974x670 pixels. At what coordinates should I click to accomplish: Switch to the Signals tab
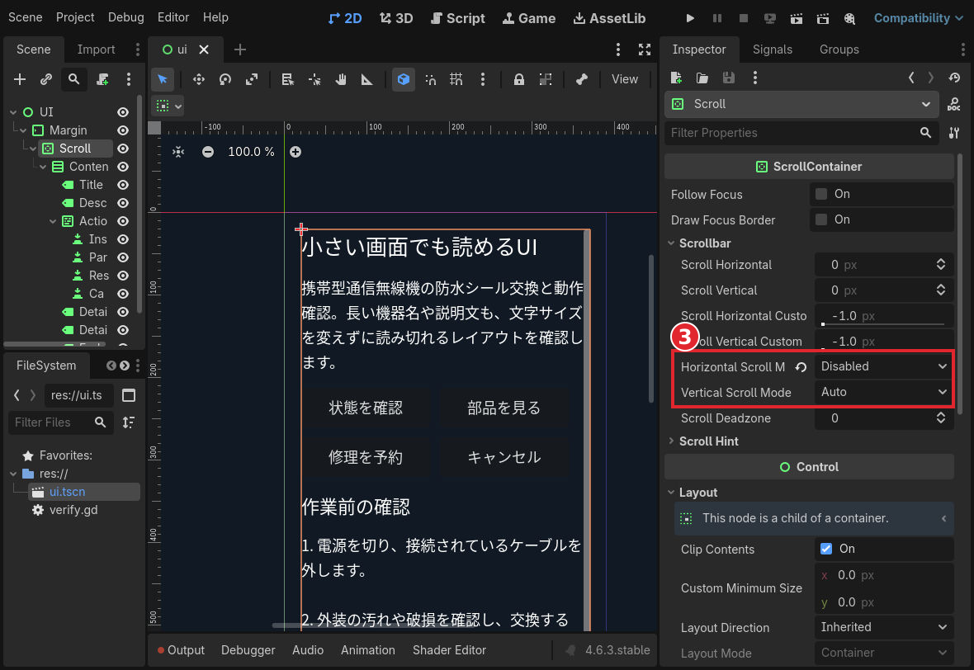click(x=772, y=50)
